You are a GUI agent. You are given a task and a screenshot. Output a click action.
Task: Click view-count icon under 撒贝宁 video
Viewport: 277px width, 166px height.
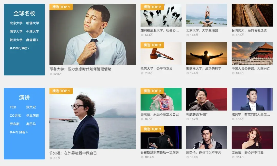click(x=233, y=119)
